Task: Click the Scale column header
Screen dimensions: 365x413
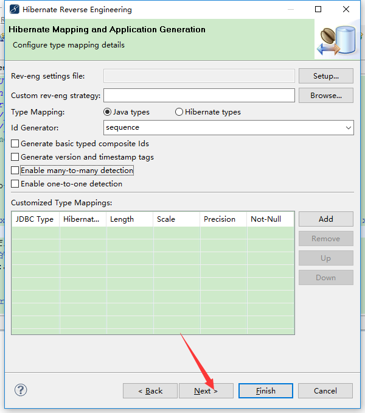Action: coord(176,219)
